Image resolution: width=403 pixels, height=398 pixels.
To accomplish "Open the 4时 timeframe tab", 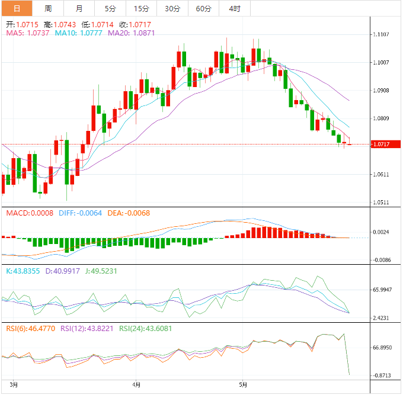I will coord(235,8).
